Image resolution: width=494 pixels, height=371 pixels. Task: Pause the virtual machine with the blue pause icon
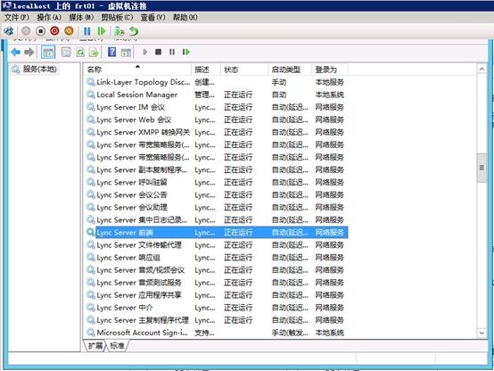(x=87, y=31)
